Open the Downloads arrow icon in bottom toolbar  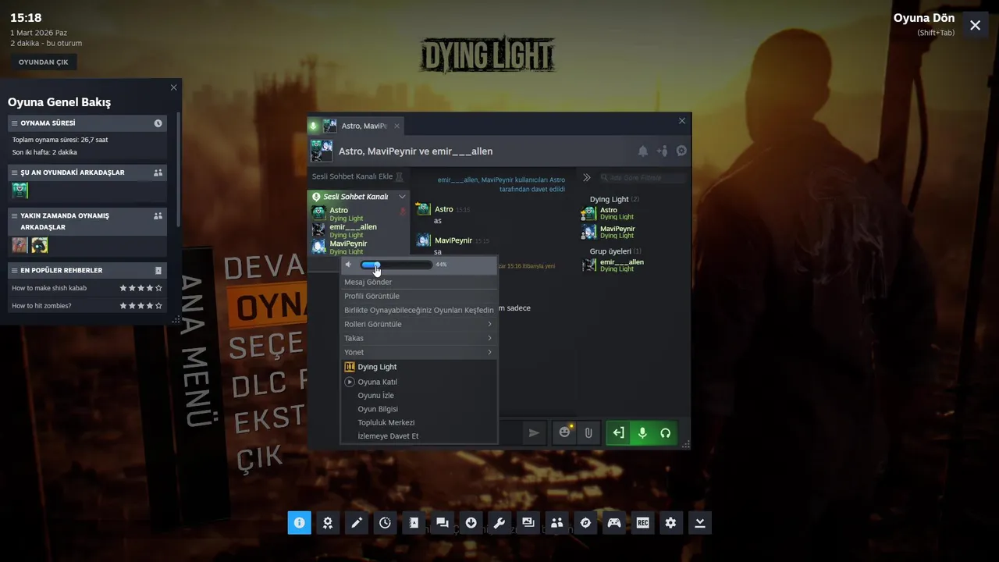coord(471,523)
